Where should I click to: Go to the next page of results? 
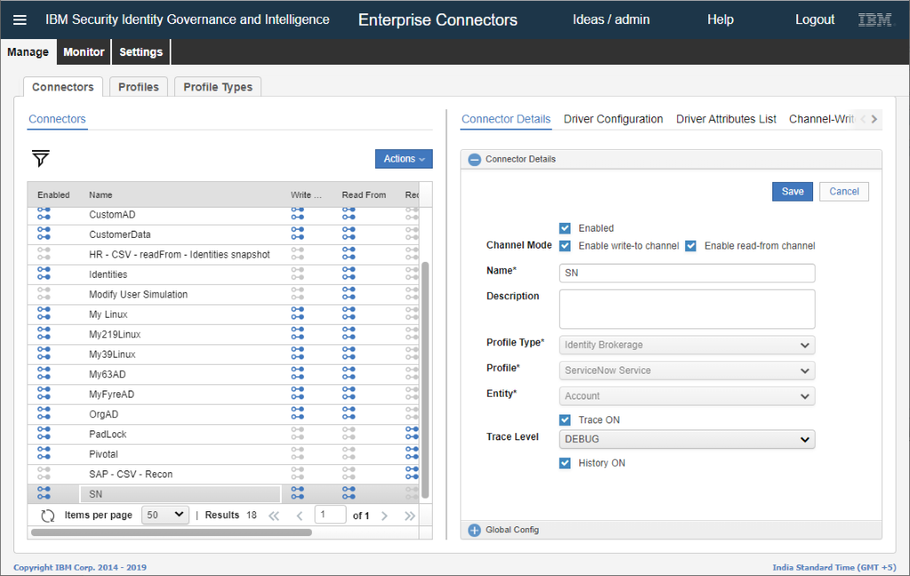click(x=384, y=516)
